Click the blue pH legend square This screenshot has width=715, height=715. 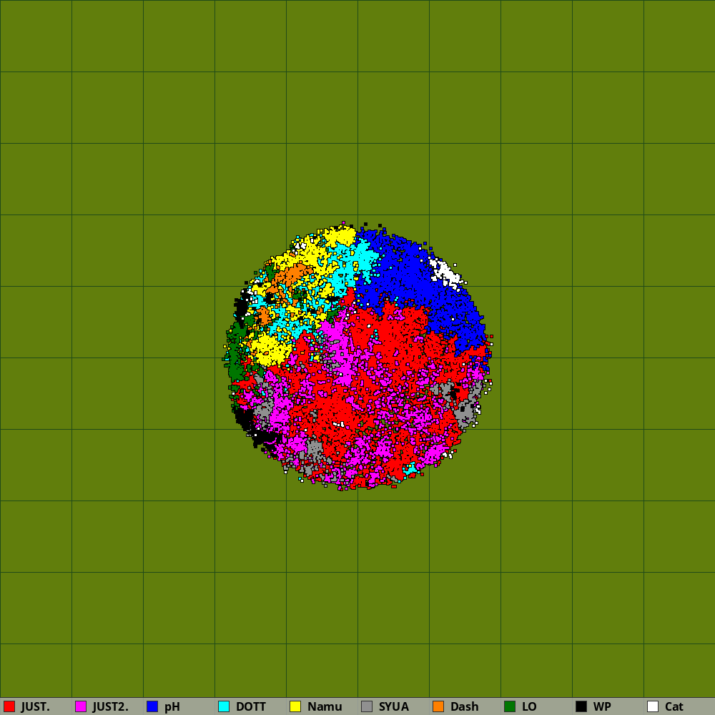(152, 706)
